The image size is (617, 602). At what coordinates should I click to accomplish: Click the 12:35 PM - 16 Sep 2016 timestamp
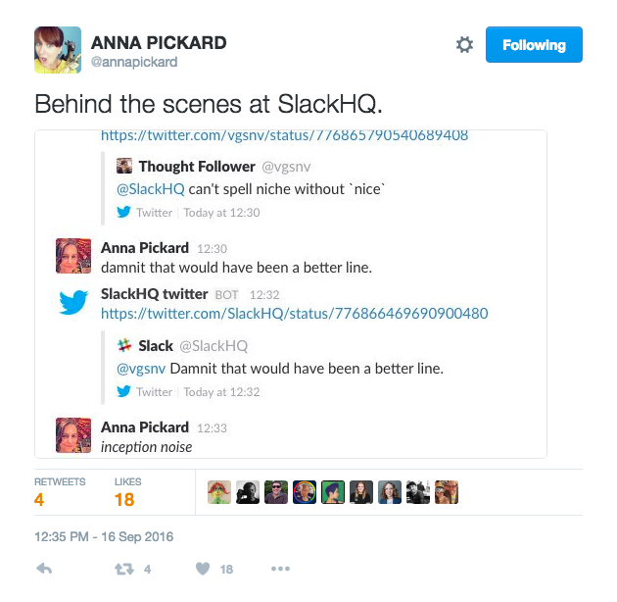tap(104, 536)
